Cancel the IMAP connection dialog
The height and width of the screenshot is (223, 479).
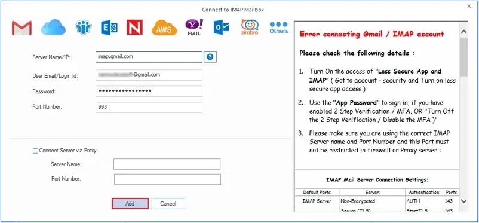point(168,204)
